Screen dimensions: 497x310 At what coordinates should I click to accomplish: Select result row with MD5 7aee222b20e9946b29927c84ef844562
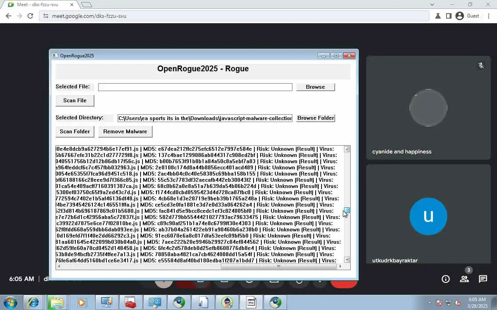tap(200, 242)
